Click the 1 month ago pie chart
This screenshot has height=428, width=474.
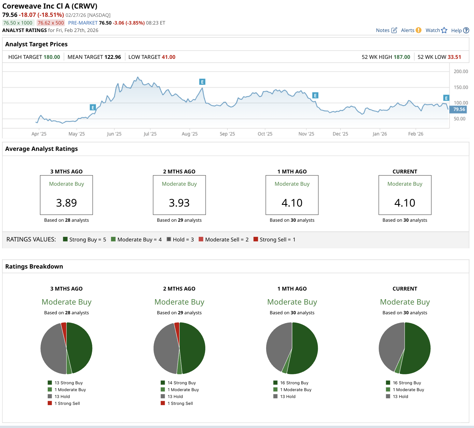tap(292, 348)
